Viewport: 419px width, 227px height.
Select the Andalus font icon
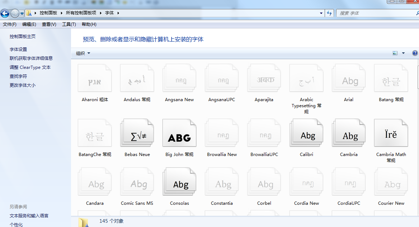coord(137,78)
